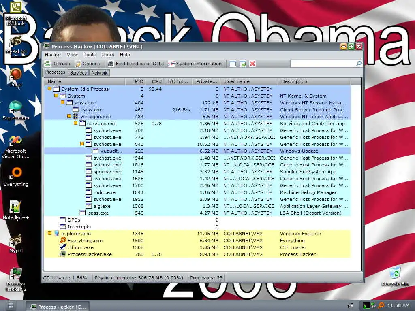Open the Hacker menu
Viewport: 415px width, 311px height.
pos(53,55)
